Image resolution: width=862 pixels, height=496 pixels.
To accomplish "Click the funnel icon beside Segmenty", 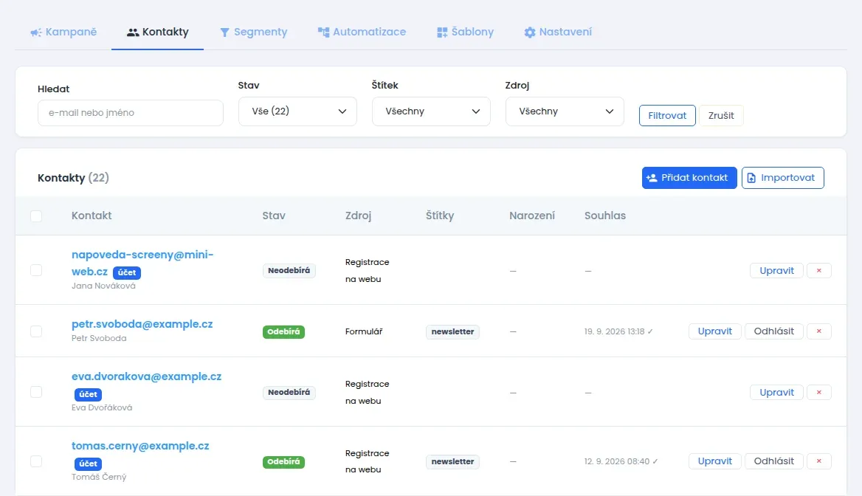I will [x=224, y=32].
